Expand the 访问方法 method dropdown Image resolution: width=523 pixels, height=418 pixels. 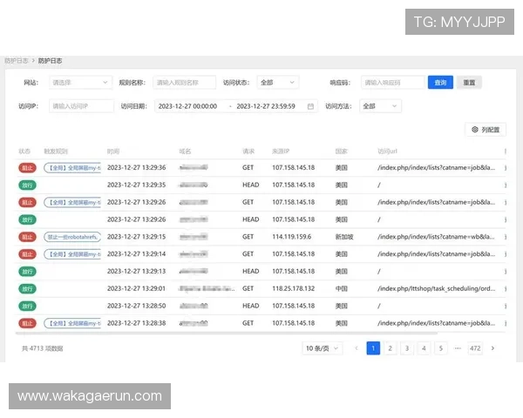coord(380,106)
